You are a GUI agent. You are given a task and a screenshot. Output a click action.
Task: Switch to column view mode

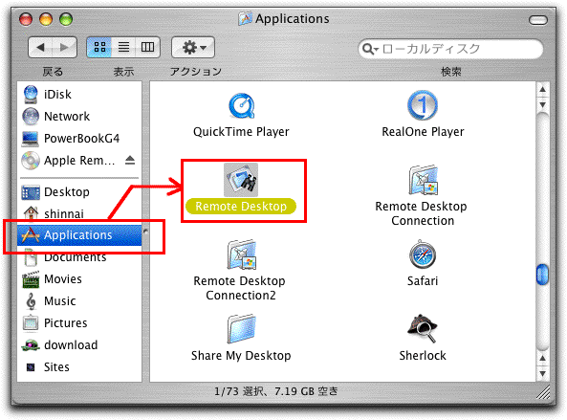[x=147, y=47]
